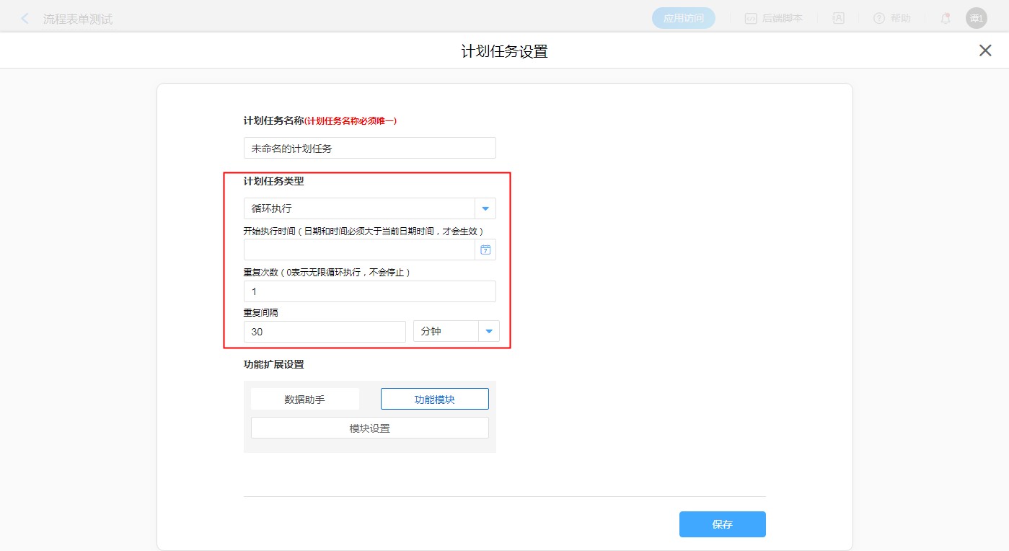
Task: Open the calendar date picker icon
Action: (485, 250)
